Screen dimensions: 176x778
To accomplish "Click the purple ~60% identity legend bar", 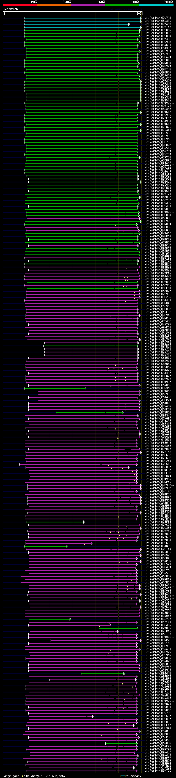I will [88, 5].
